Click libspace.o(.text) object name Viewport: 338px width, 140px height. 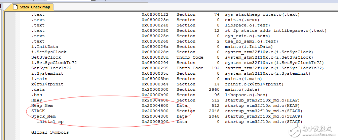coord(248,25)
